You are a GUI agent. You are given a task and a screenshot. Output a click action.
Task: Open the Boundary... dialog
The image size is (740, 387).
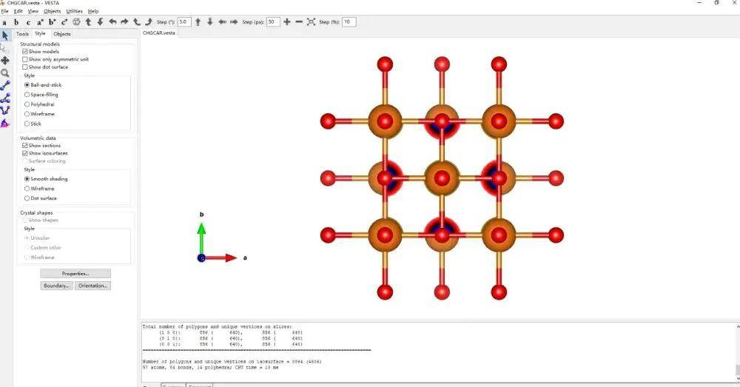pos(56,286)
